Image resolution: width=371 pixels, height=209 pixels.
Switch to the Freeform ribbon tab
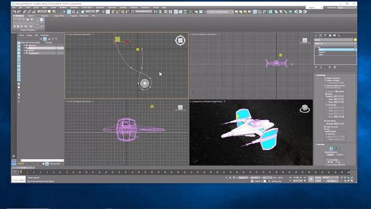click(31, 16)
